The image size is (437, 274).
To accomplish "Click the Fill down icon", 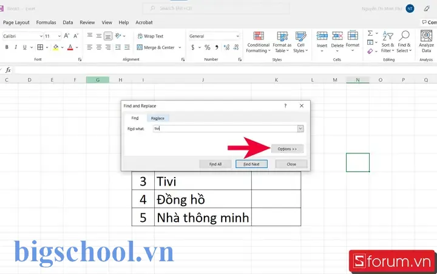I will point(370,42).
